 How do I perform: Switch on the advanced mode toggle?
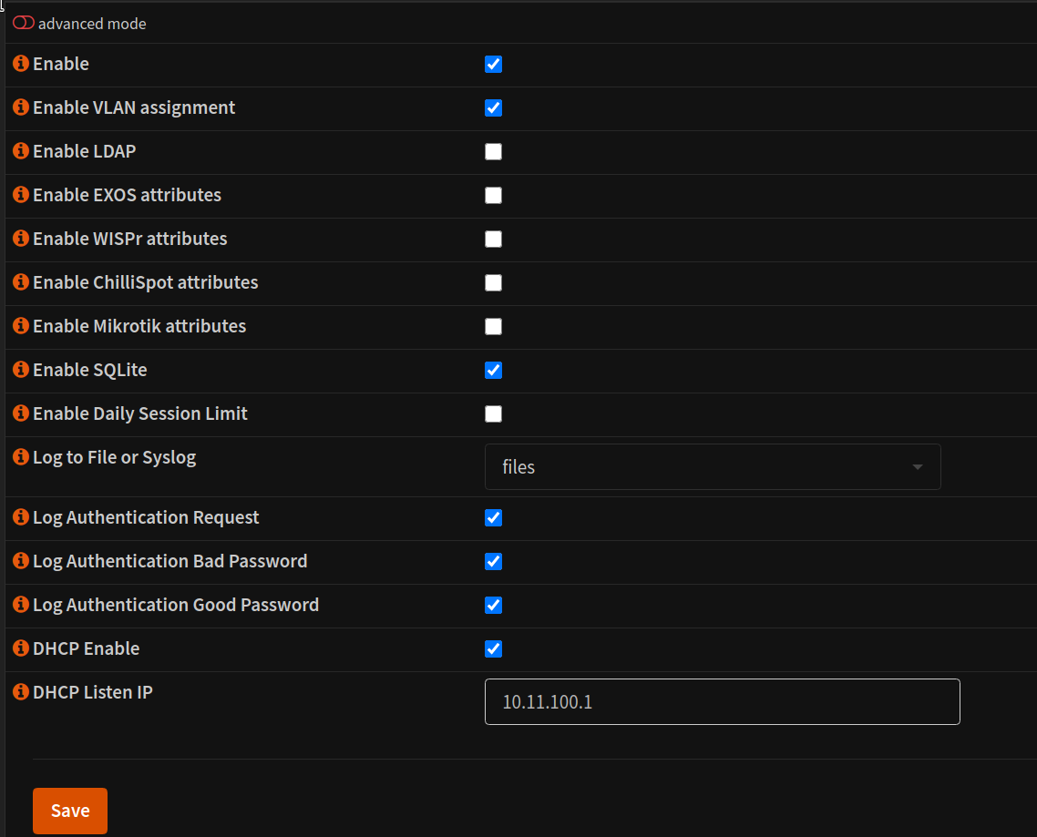coord(23,23)
